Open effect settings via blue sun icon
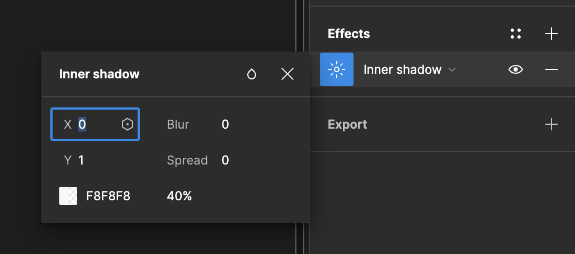This screenshot has width=575, height=254. click(x=337, y=69)
